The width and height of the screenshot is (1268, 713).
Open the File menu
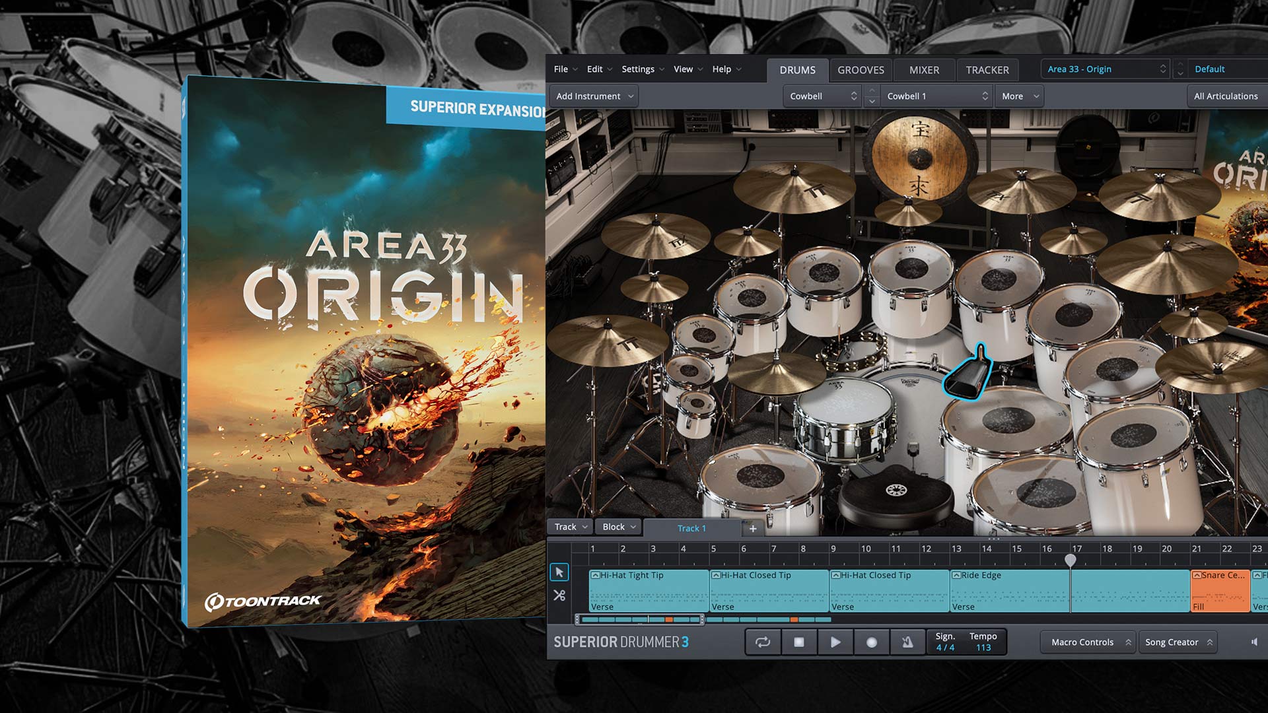click(566, 69)
